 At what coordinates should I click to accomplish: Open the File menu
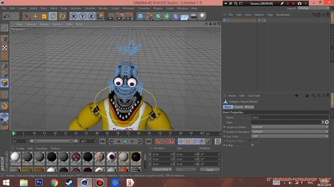4,8
